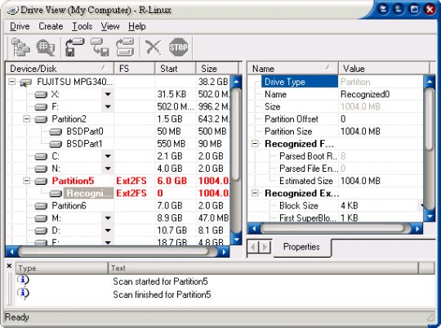This screenshot has height=328, width=441.
Task: Click the Start column header
Action: pyautogui.click(x=176, y=69)
